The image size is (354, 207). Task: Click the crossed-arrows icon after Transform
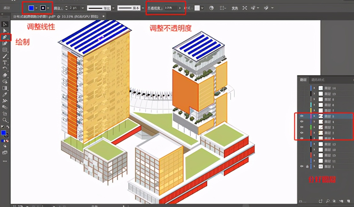[x=244, y=8]
